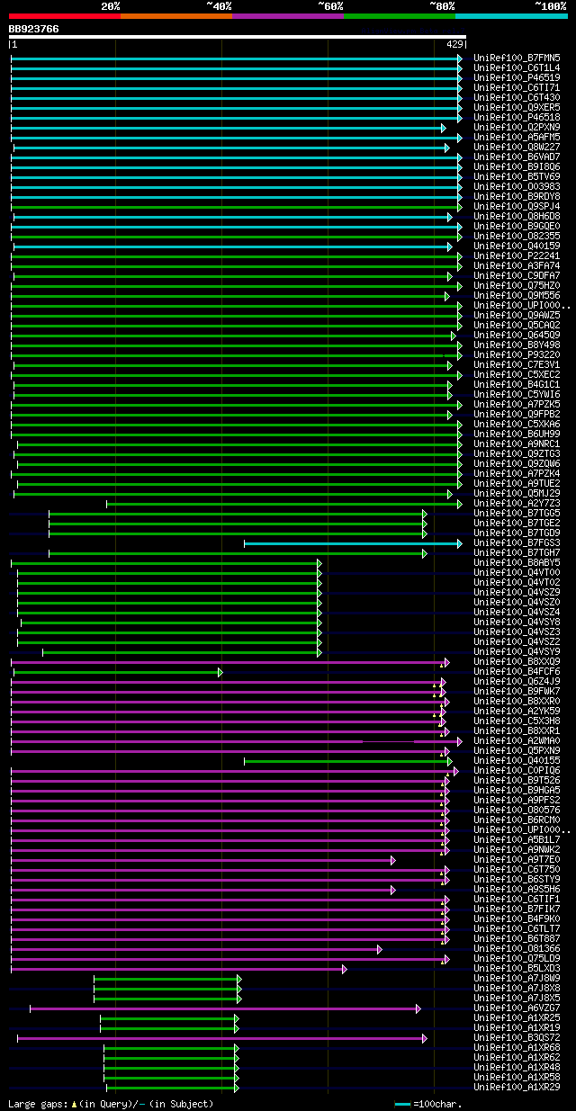
Task: Open hit UniRef100_P22241
Action: [x=517, y=255]
